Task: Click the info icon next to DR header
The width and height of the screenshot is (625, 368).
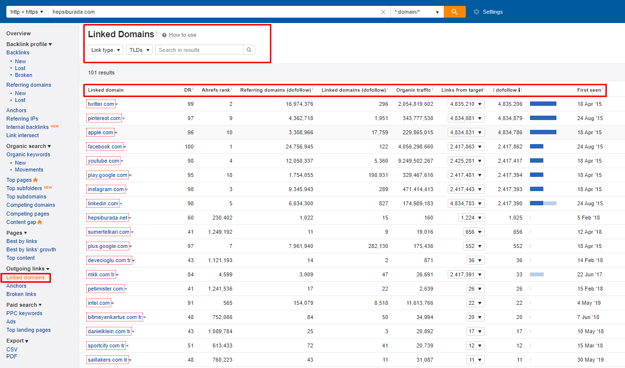Action: [193, 89]
